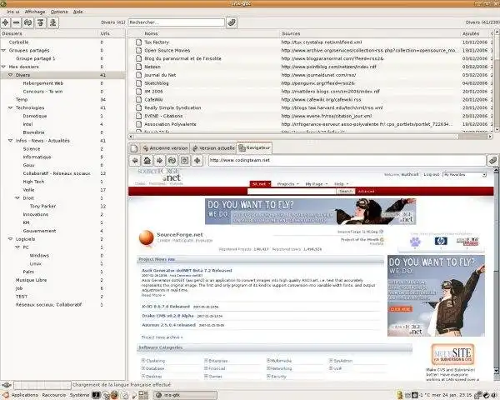Expand the Multimedia category box

pyautogui.click(x=268, y=361)
